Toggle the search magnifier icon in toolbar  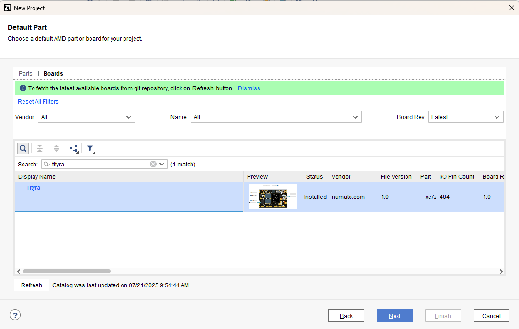pos(23,148)
